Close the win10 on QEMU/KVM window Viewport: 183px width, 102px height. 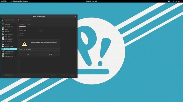coord(76,16)
